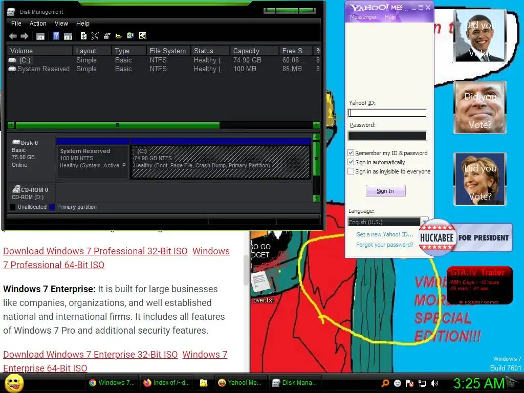The image size is (524, 393).
Task: Switch to Windows 7 Chrome taskbar button
Action: (112, 383)
